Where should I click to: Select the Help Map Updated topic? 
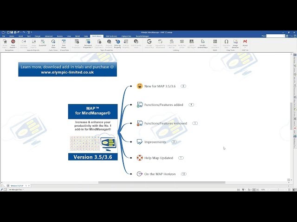tap(159, 158)
